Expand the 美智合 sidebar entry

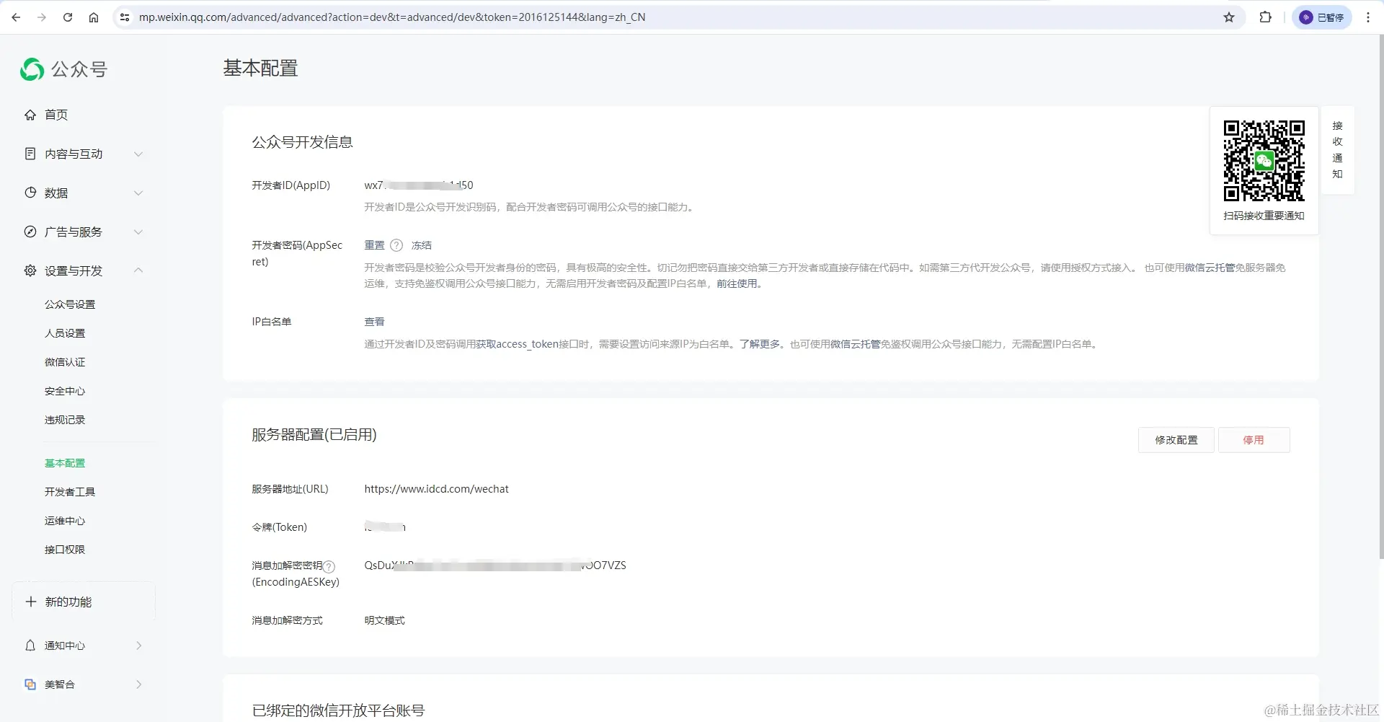[x=138, y=684]
